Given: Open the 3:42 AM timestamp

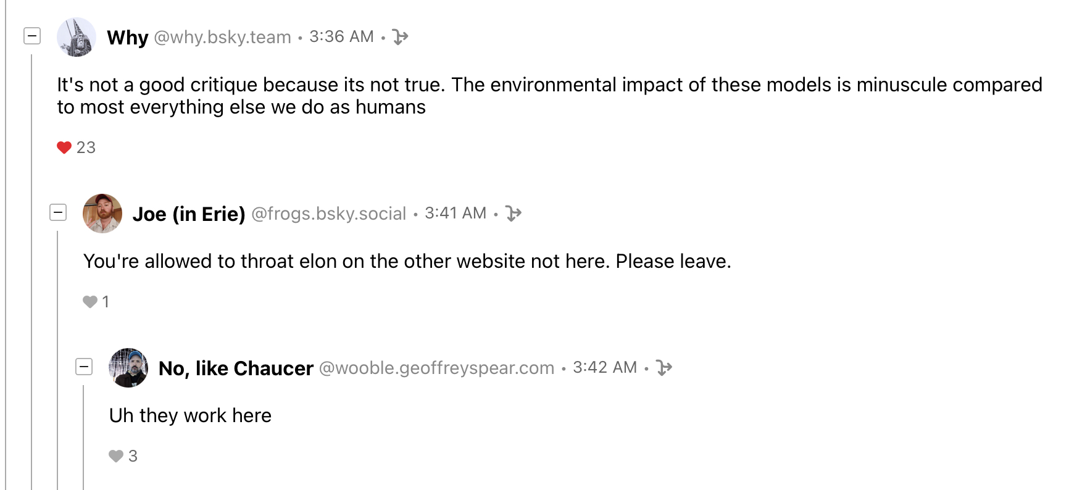Looking at the screenshot, I should (605, 368).
